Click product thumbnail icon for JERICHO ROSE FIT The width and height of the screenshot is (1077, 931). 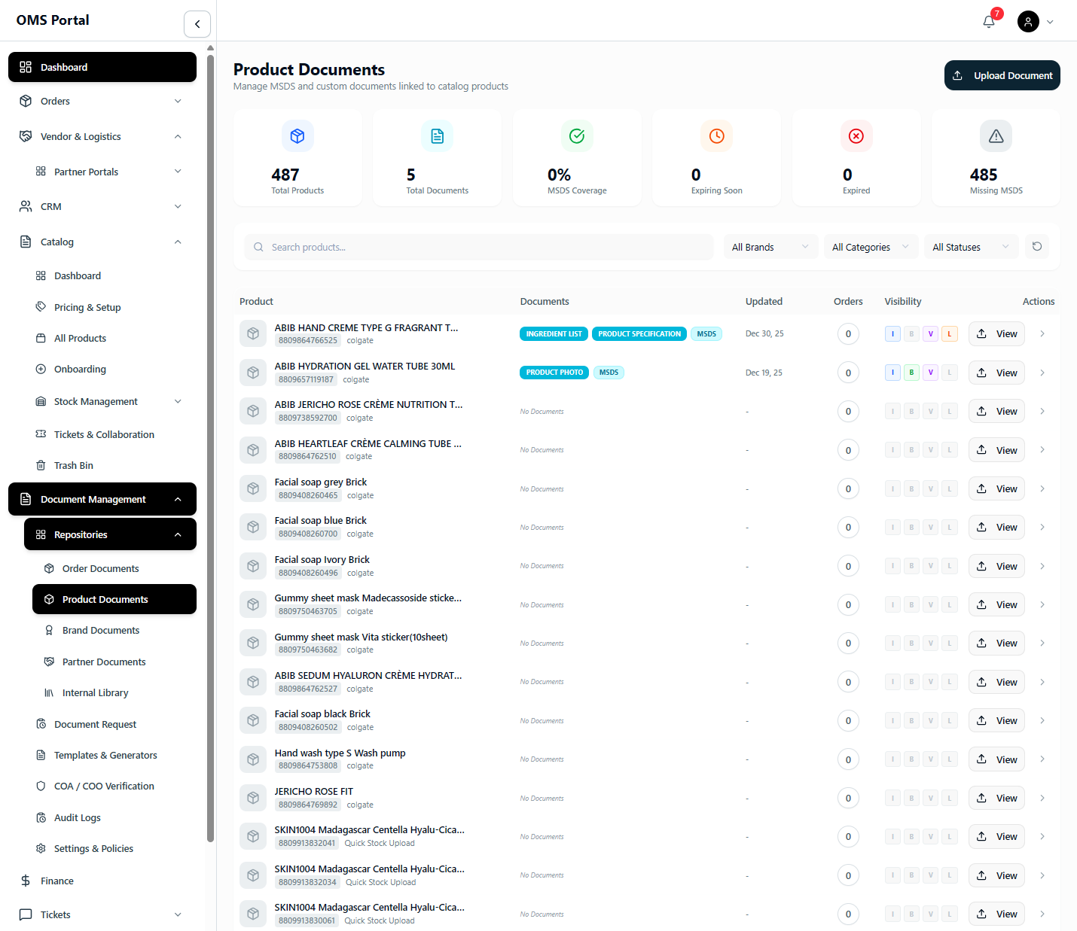tap(253, 798)
